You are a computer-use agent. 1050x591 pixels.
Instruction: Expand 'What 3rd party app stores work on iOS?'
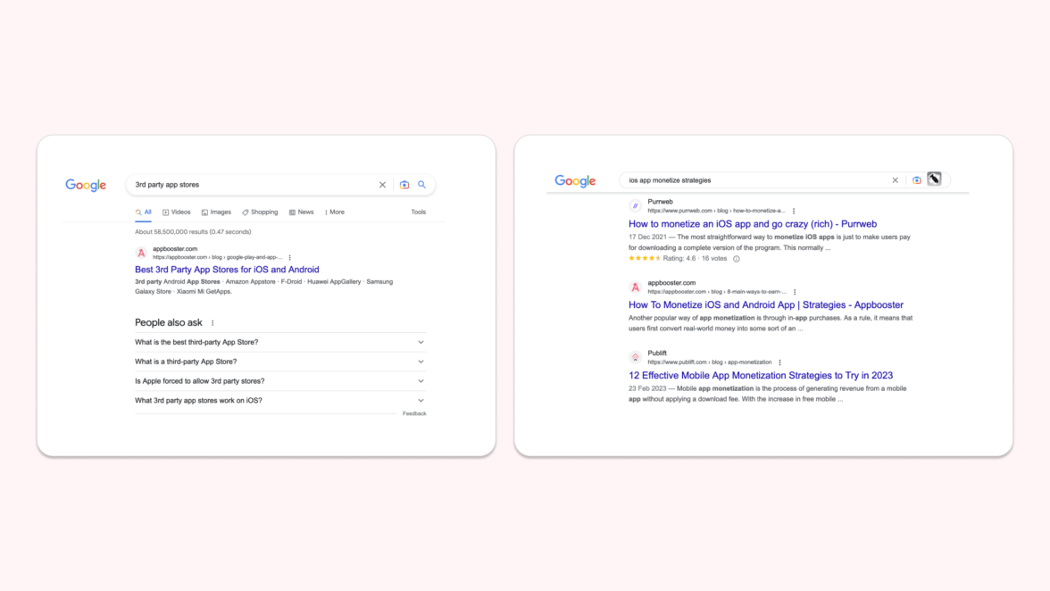280,400
